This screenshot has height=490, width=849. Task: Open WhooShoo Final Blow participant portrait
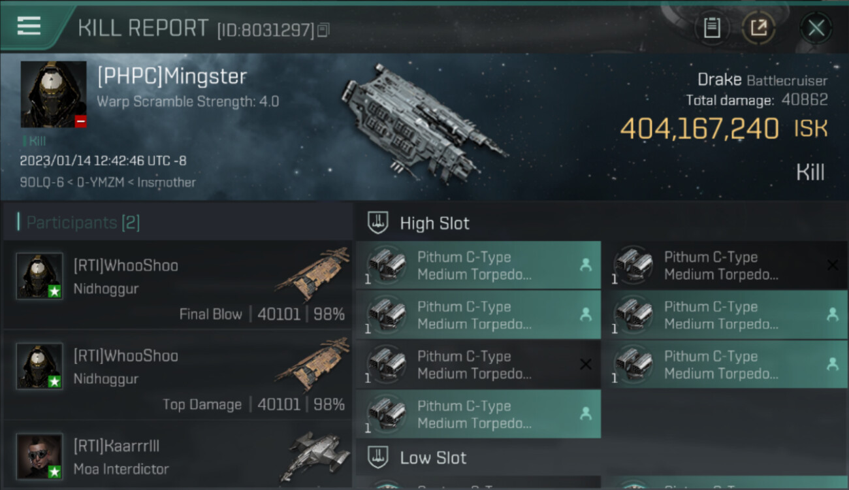click(40, 276)
